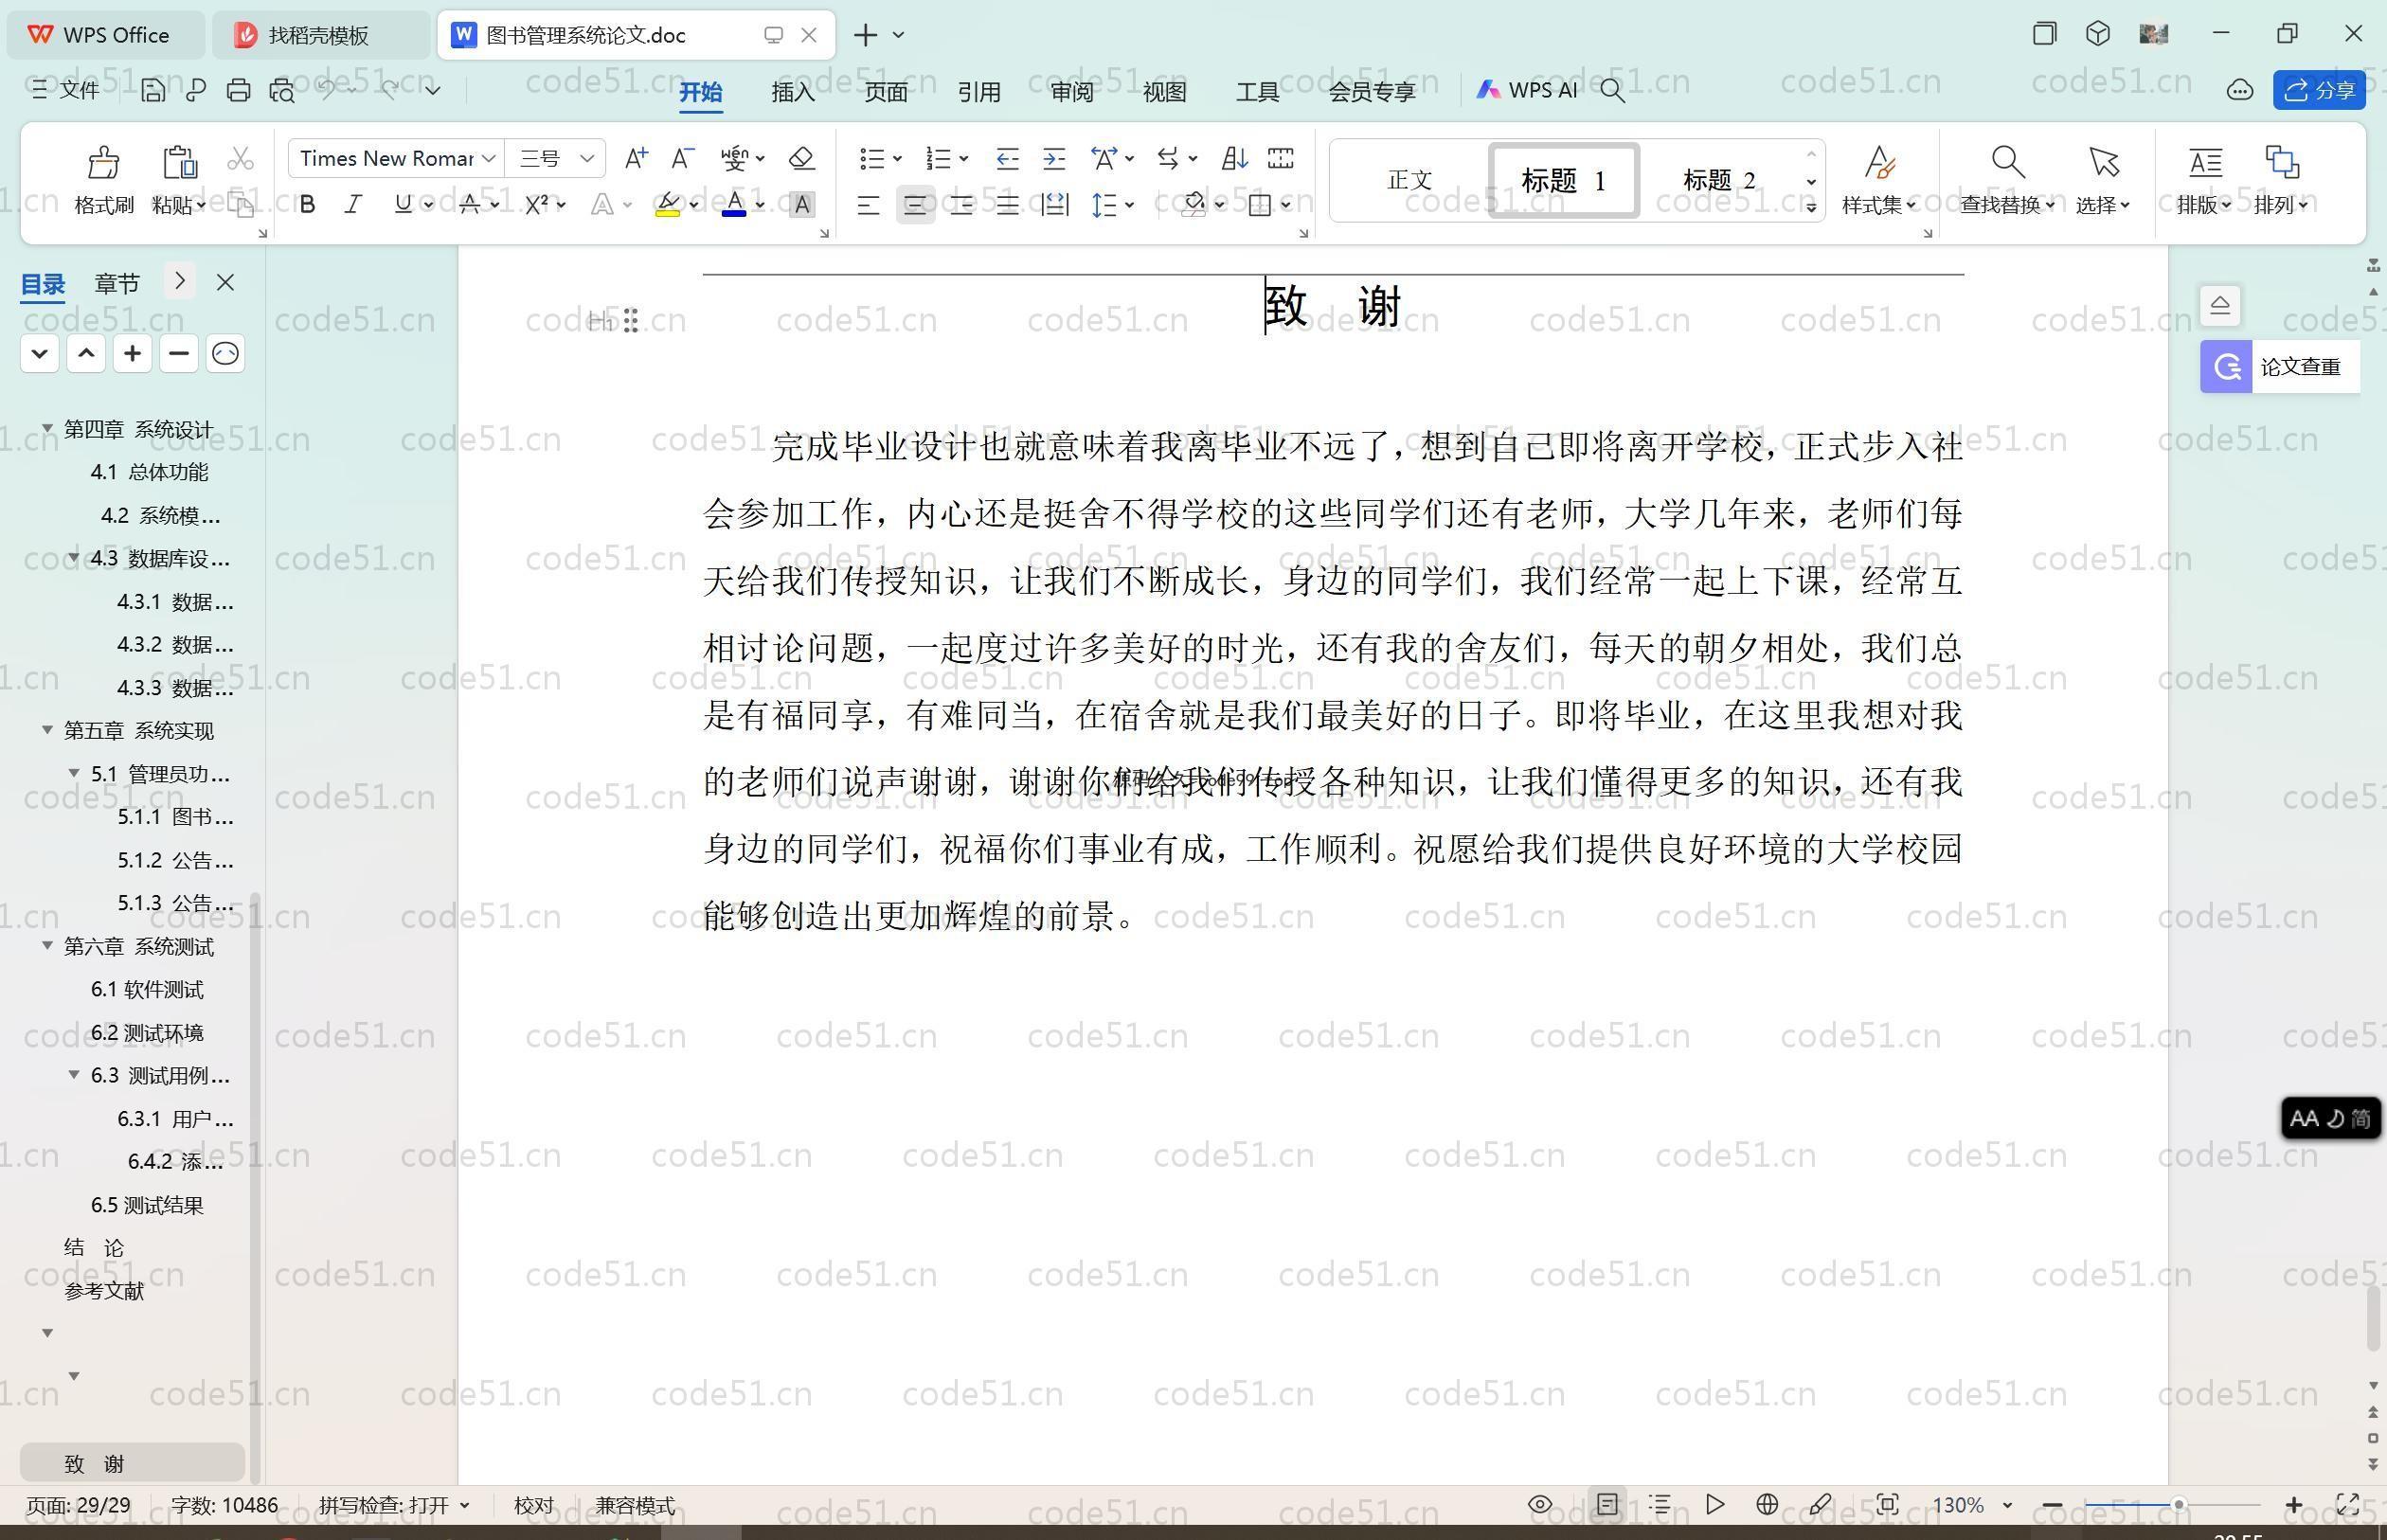Click the eye protection mode icon
Viewport: 2387px width, 1540px height.
[1540, 1505]
